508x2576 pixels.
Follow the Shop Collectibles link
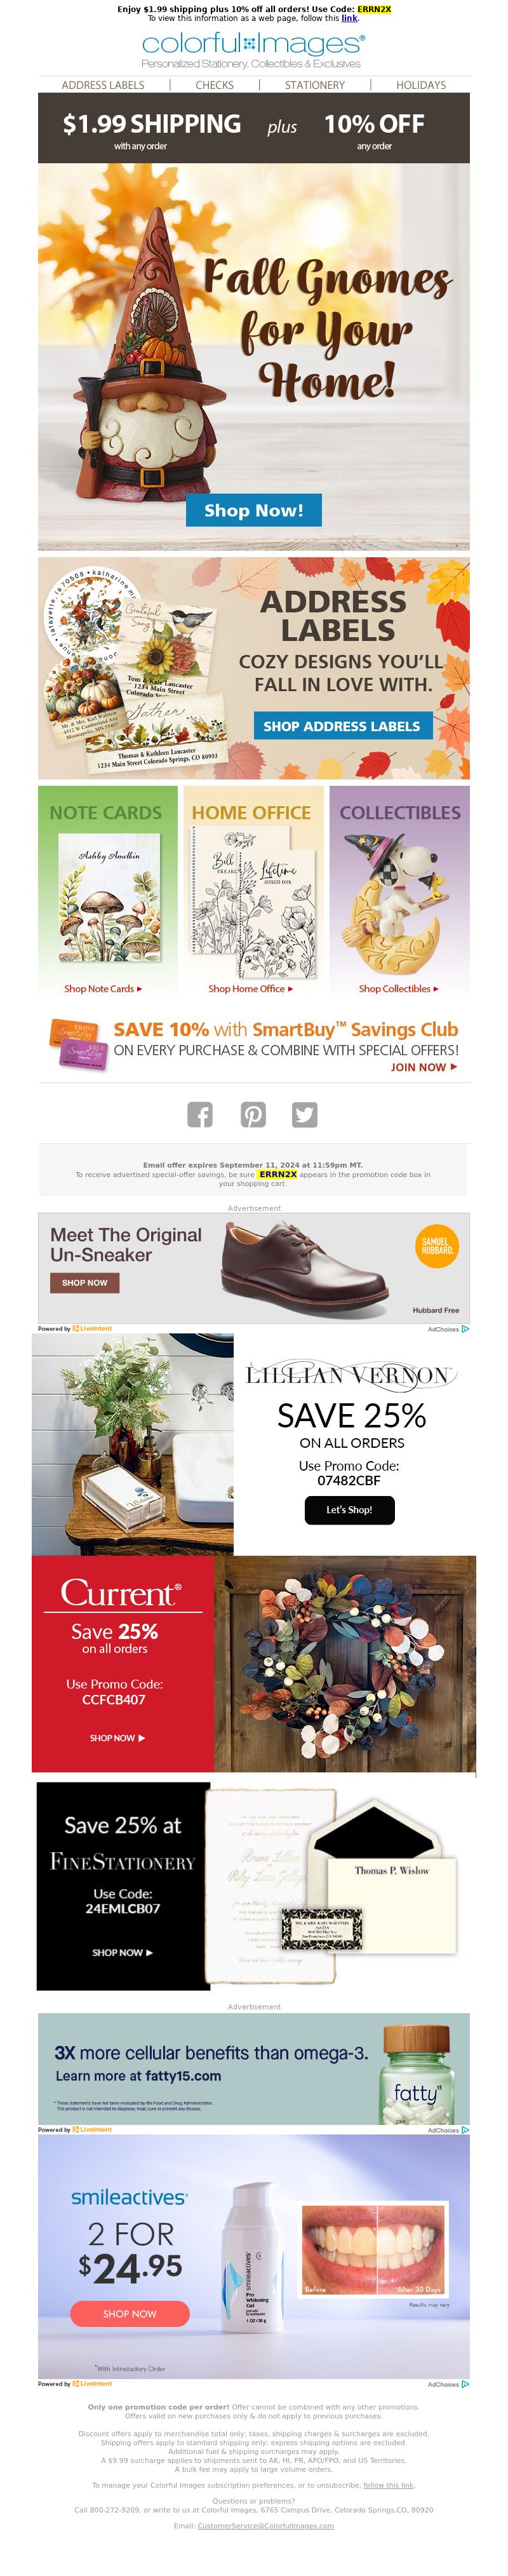tap(398, 988)
